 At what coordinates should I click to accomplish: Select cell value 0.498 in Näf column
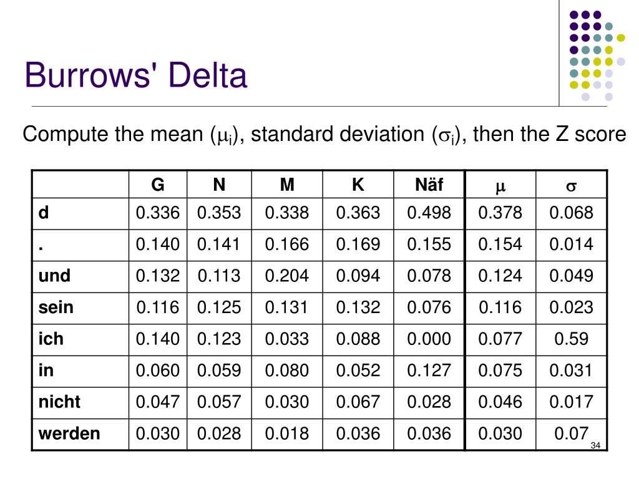coord(429,213)
